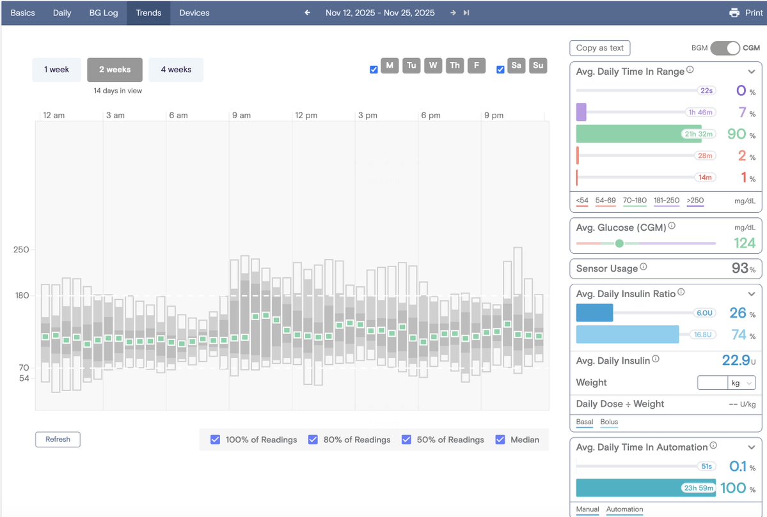Click inside the Weight input field
Viewport: 767px width, 517px height.
pyautogui.click(x=712, y=382)
